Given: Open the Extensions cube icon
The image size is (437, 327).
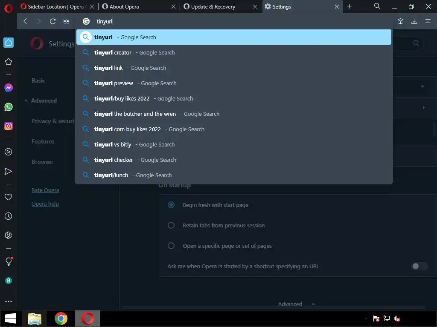Looking at the screenshot, I should pos(400,21).
